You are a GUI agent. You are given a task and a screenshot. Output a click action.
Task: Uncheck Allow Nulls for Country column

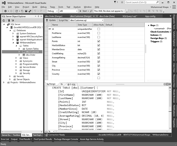[x=99, y=74]
